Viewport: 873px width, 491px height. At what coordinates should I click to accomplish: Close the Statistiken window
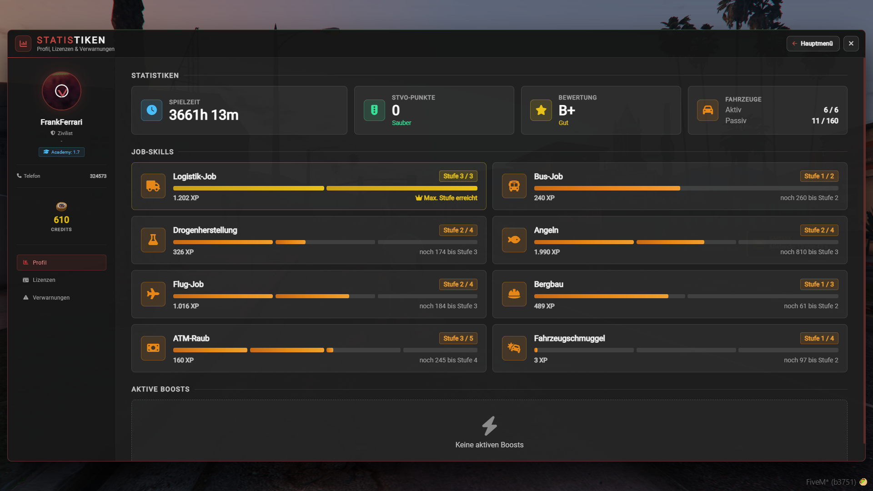coord(851,44)
